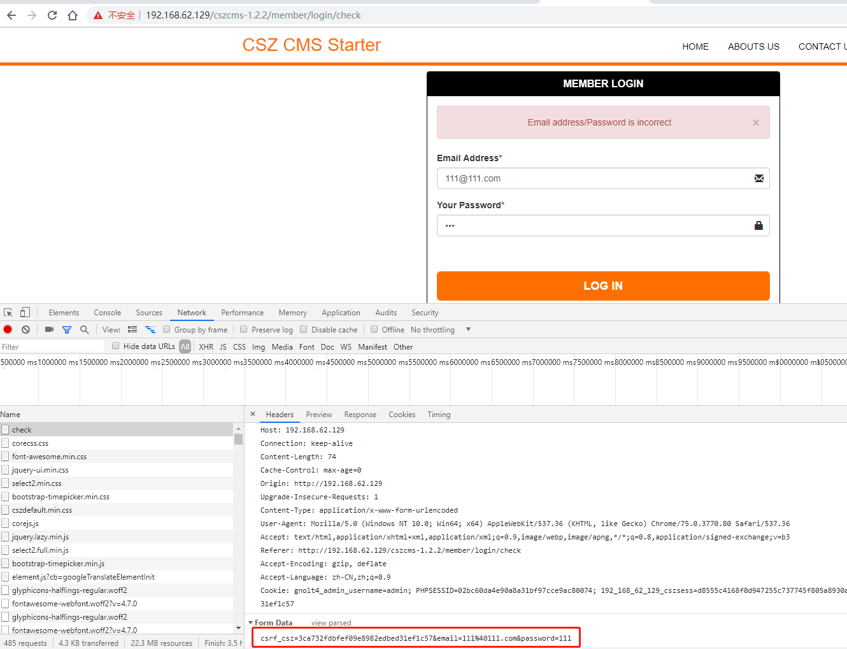Screen dimensions: 847x649
Task: Switch to large request rows view
Action: [x=132, y=329]
